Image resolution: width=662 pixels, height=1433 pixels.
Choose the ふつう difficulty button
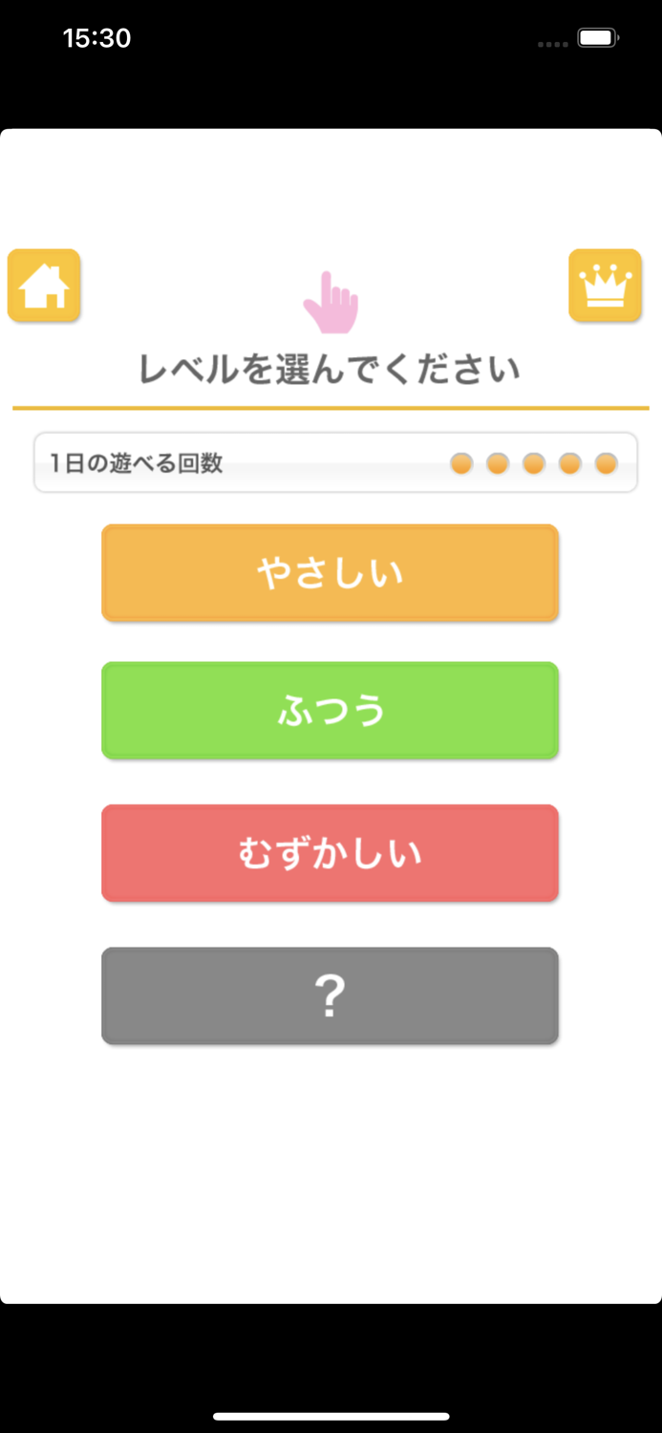[331, 711]
